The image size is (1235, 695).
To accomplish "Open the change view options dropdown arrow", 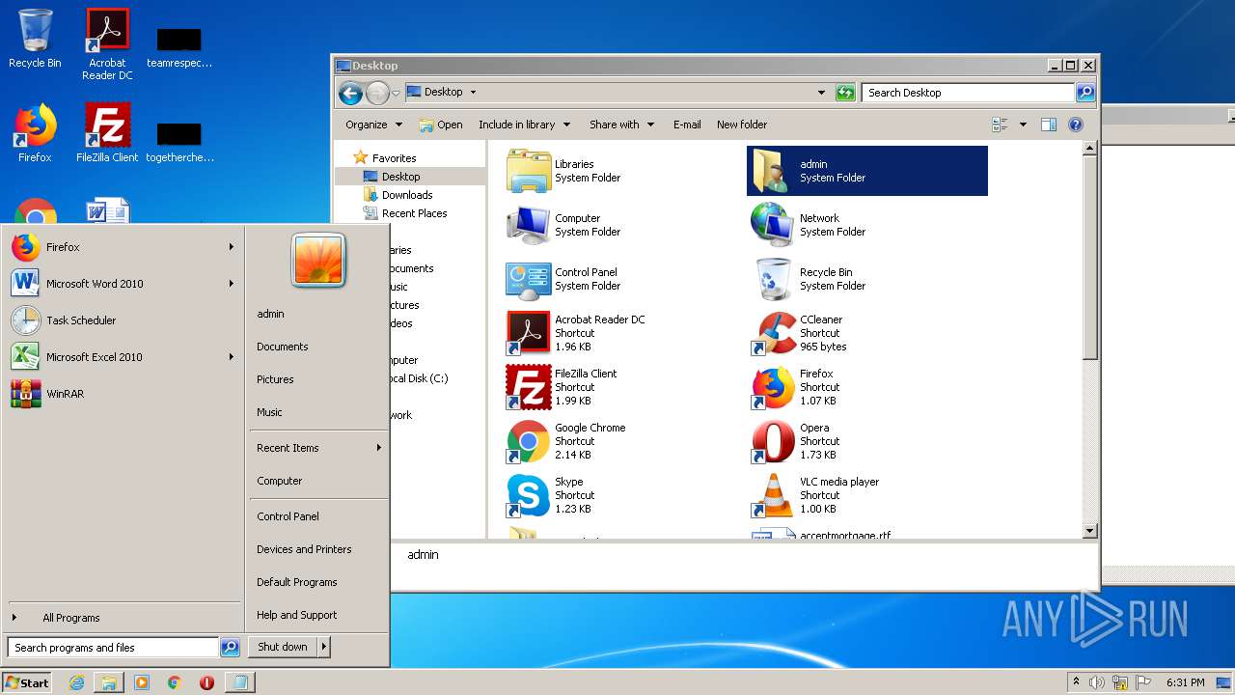I will click(1023, 125).
